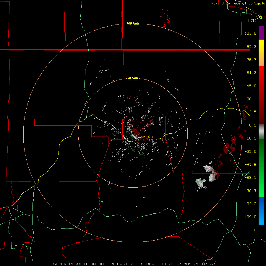Click the 100 NMI range ring label

point(133,23)
